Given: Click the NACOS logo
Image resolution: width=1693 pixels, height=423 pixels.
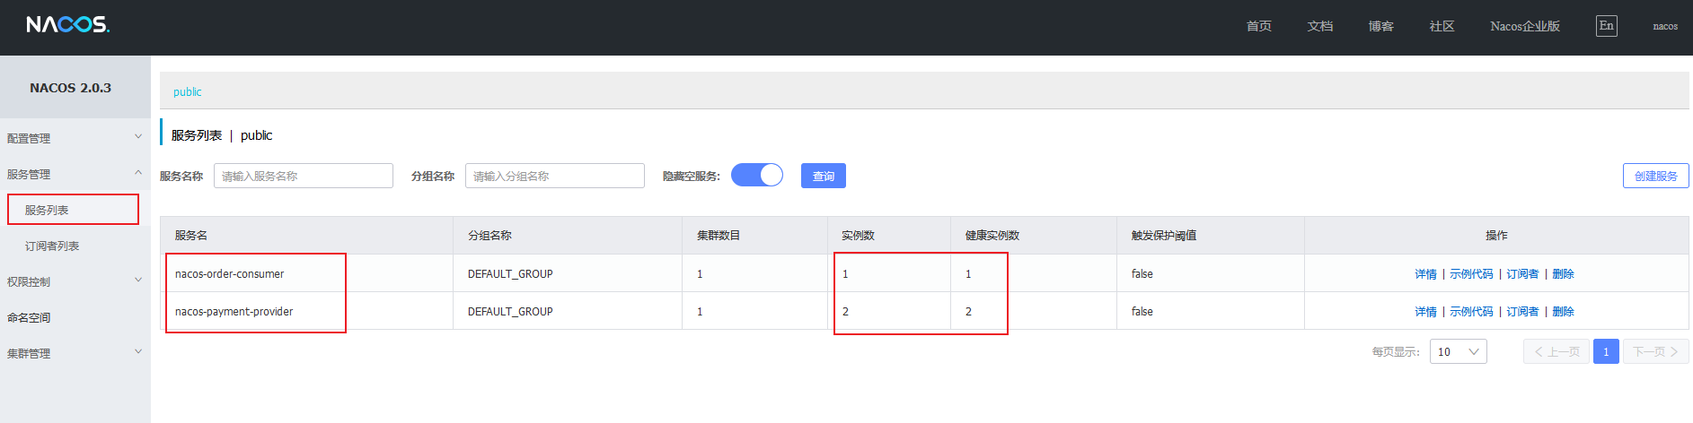Looking at the screenshot, I should click(67, 24).
